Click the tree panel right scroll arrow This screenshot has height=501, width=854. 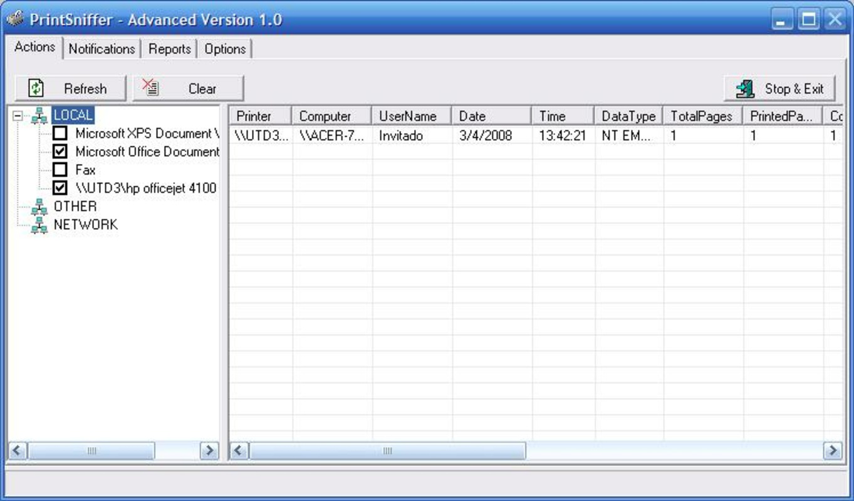tap(209, 450)
